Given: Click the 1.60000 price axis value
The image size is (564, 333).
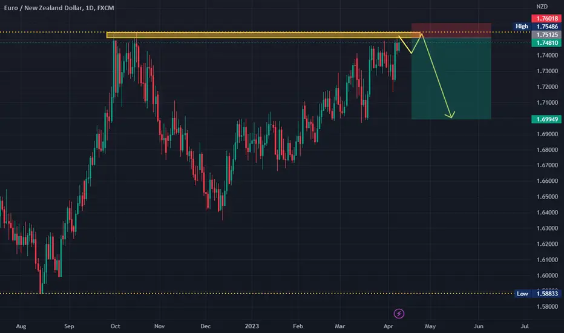Looking at the screenshot, I should [547, 275].
